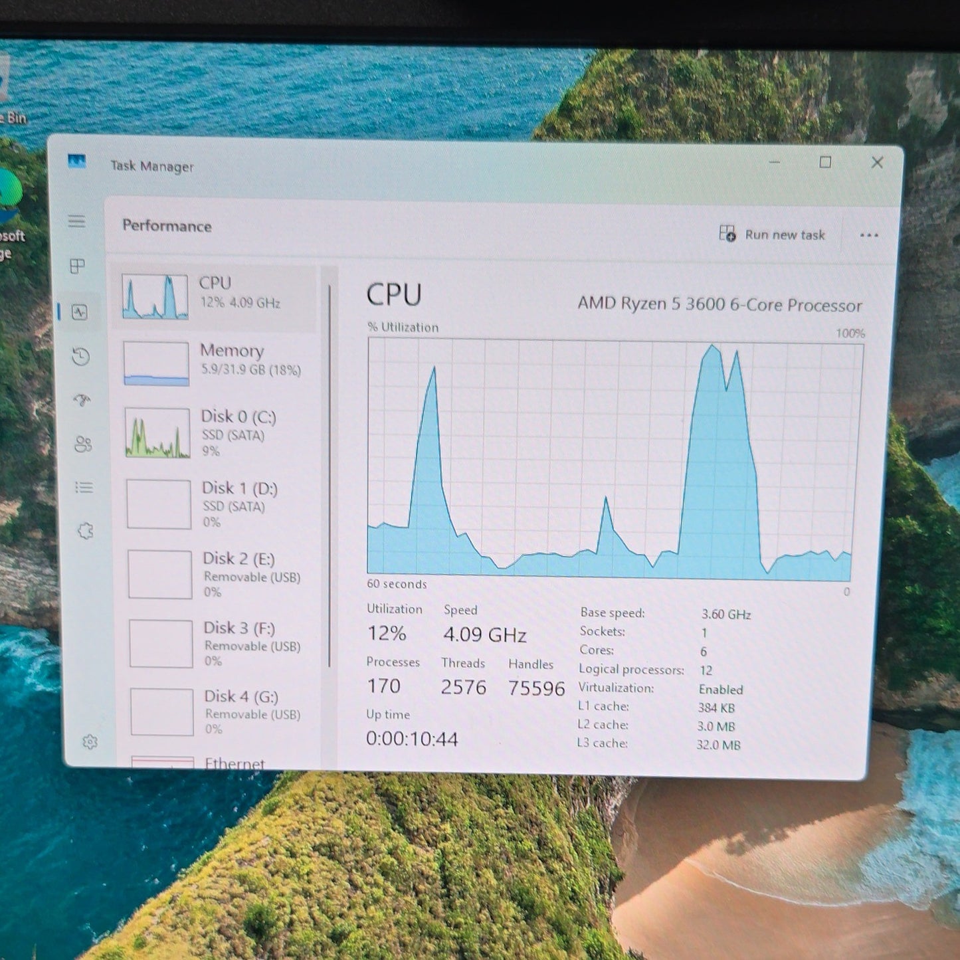Viewport: 960px width, 960px height.
Task: Click Run new task button
Action: coord(772,234)
